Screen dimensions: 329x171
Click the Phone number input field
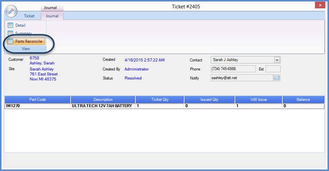233,69
